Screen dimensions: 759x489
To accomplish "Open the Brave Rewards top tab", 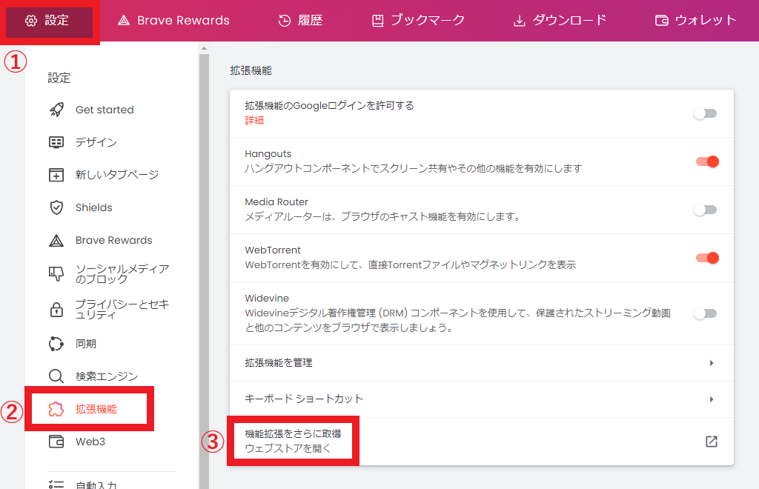I will click(173, 20).
